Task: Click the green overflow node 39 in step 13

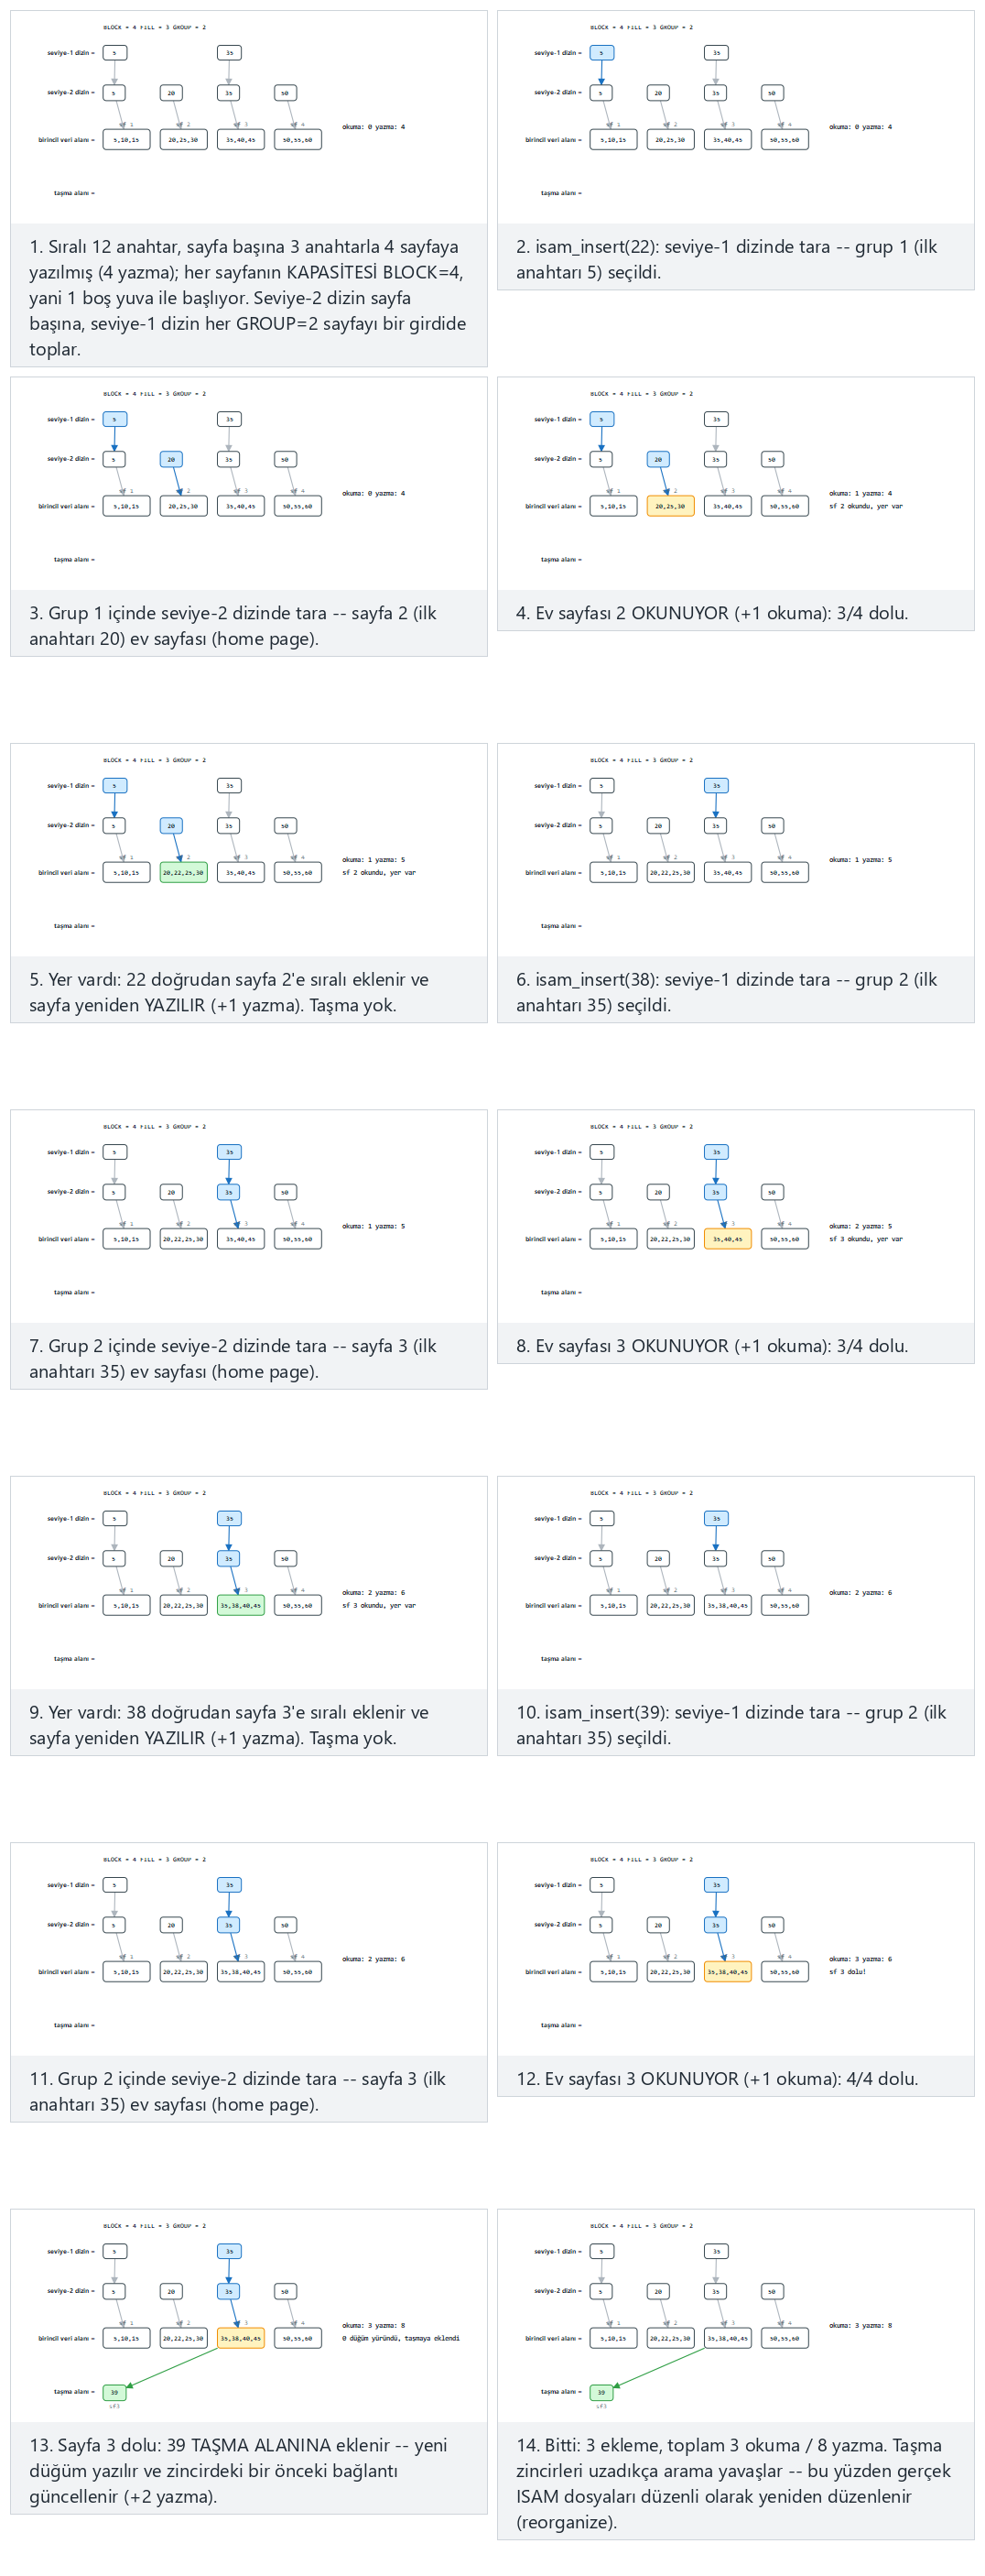Action: point(114,2392)
